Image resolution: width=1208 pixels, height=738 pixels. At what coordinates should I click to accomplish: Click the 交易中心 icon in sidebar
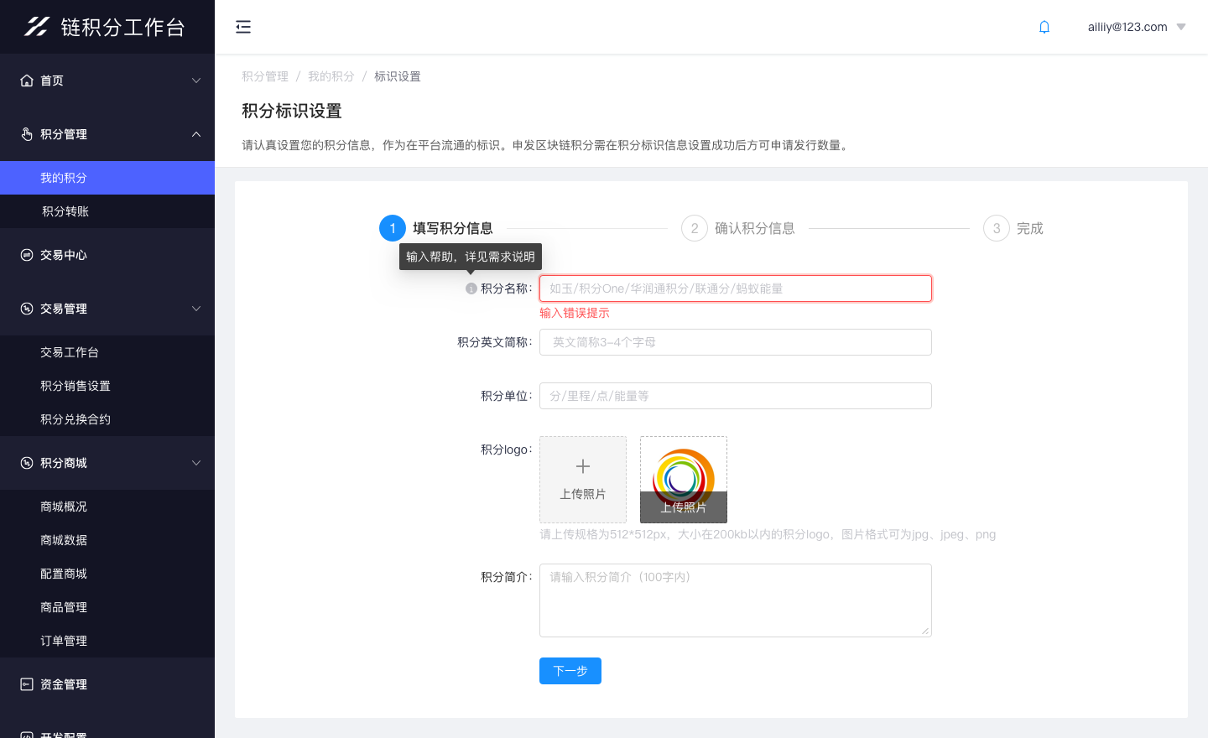tap(27, 255)
